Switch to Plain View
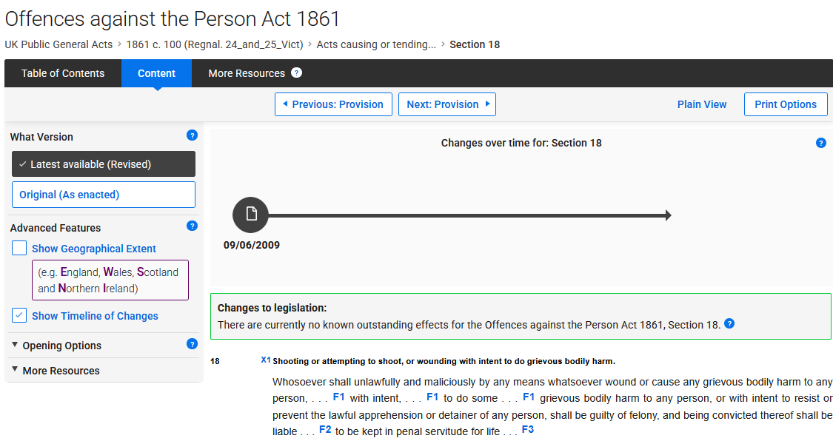The width and height of the screenshot is (833, 441). point(702,104)
